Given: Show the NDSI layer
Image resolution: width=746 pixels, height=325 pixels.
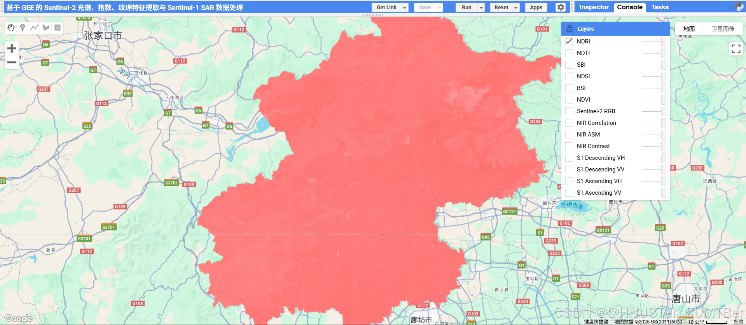Looking at the screenshot, I should click(569, 76).
